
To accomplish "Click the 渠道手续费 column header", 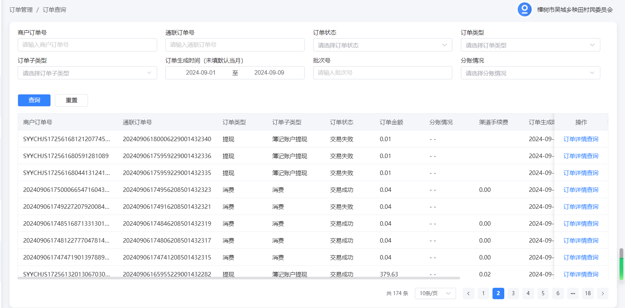I will click(x=494, y=122).
